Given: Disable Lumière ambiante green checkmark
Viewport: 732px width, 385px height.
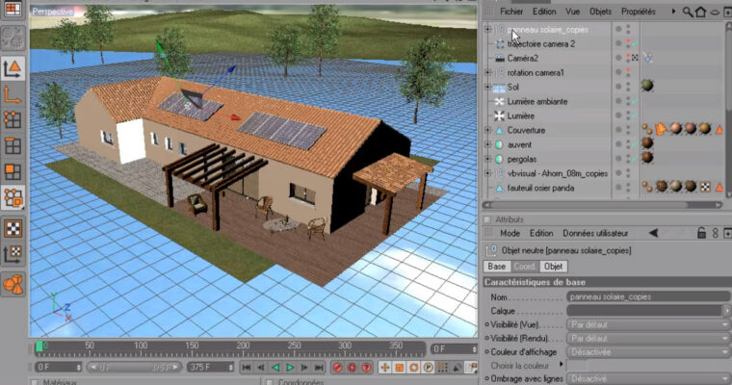Looking at the screenshot, I should pos(635,101).
